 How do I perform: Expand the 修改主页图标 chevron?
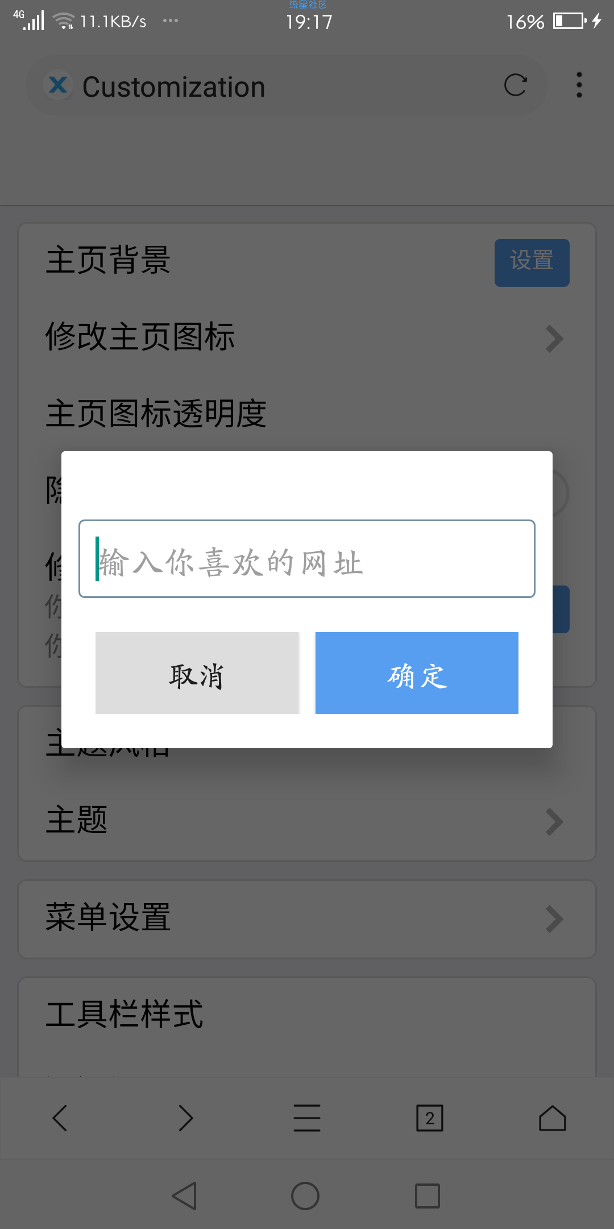click(554, 339)
